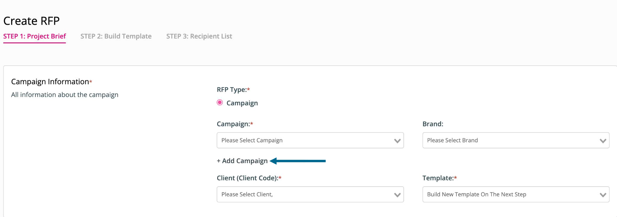Image resolution: width=617 pixels, height=217 pixels.
Task: Open the Please Select Client dropdown
Action: (310, 194)
